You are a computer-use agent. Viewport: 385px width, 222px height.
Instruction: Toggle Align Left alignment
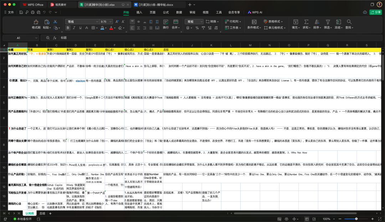132,28
